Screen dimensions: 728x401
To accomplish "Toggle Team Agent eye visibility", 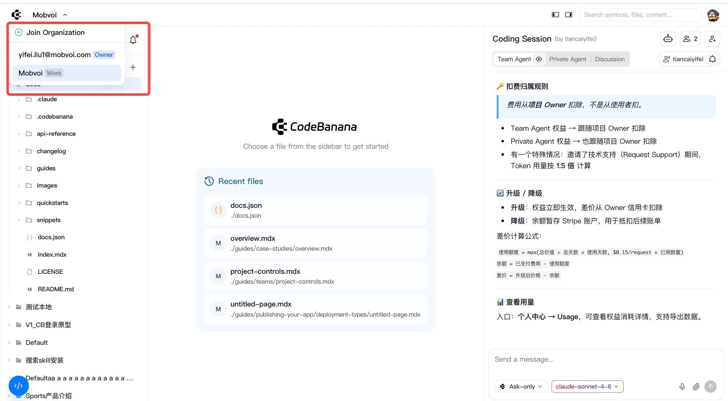I will (539, 59).
